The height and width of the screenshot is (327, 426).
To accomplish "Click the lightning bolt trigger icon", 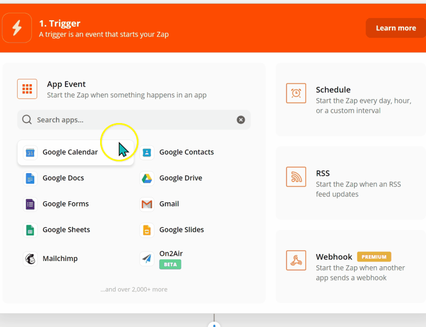I will (17, 28).
